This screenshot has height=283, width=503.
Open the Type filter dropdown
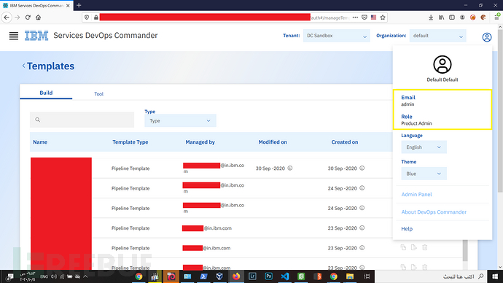[180, 120]
